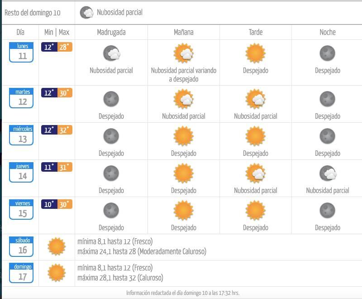
Task: Click Tuesday's Tarde partly cloudy sun icon
Action: pyautogui.click(x=255, y=99)
